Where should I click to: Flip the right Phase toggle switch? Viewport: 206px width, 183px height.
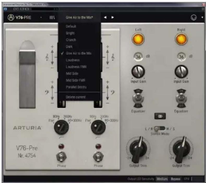click(x=98, y=157)
